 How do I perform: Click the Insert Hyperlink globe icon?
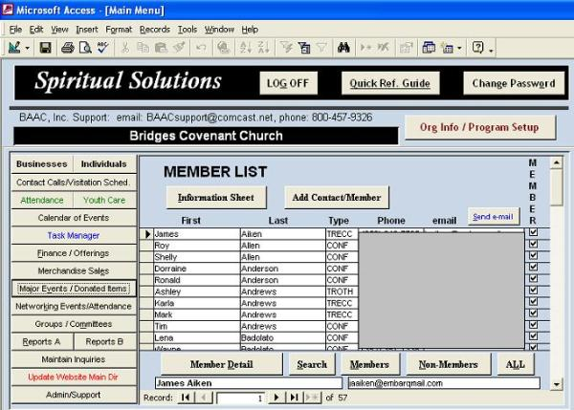point(223,48)
